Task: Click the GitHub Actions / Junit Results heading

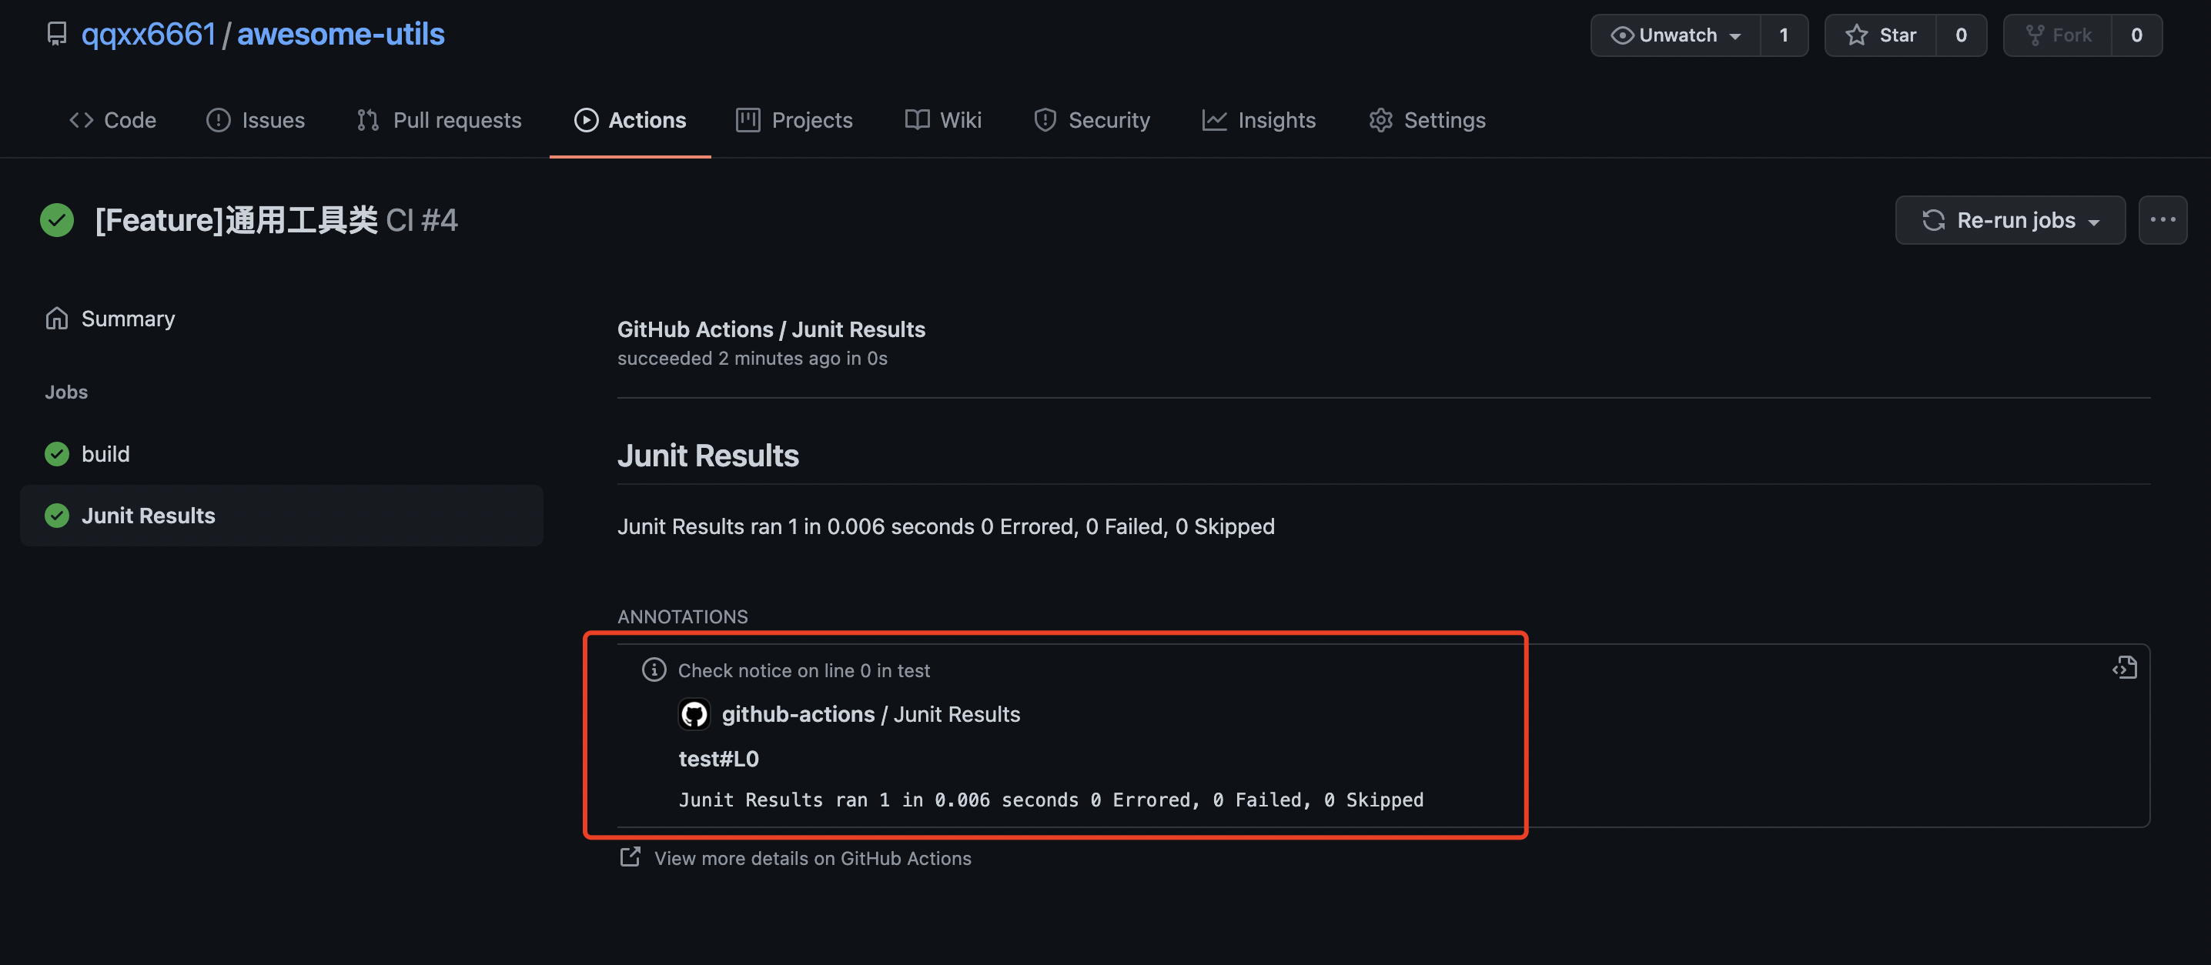Action: [x=771, y=329]
